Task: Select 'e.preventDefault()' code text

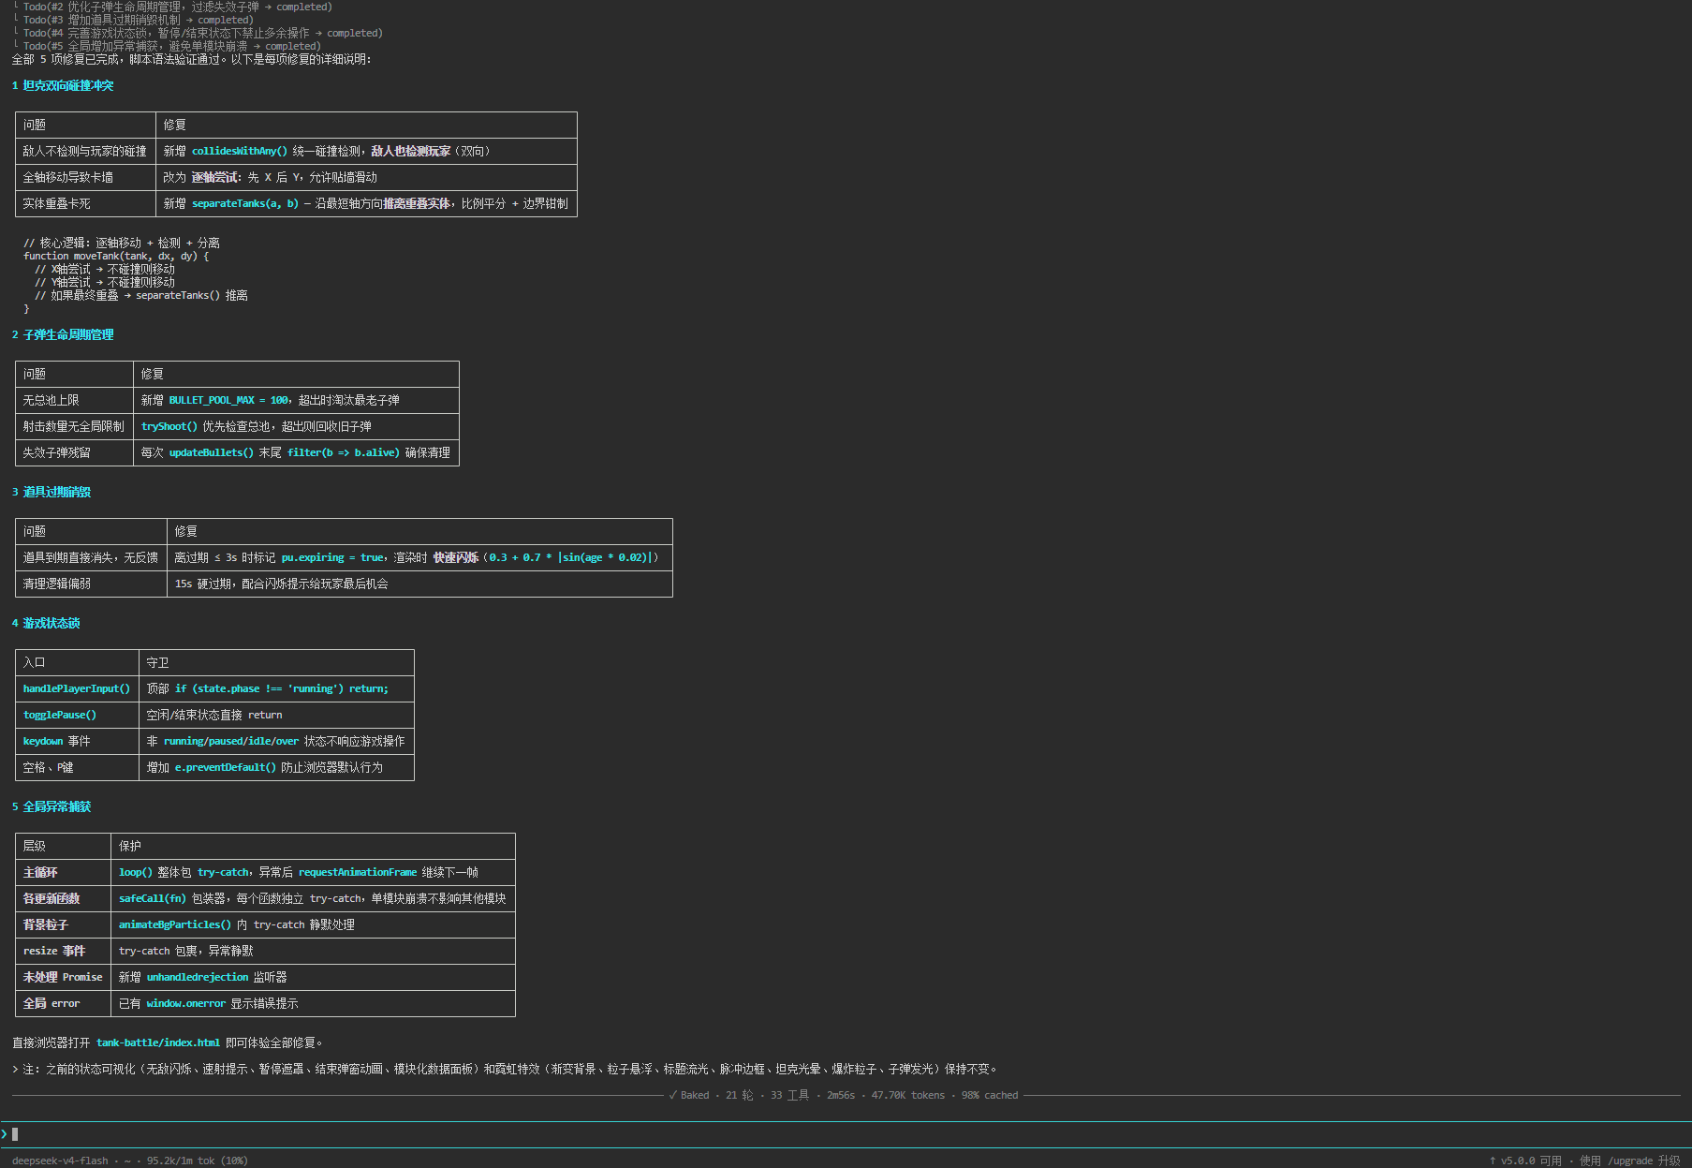Action: pos(226,767)
